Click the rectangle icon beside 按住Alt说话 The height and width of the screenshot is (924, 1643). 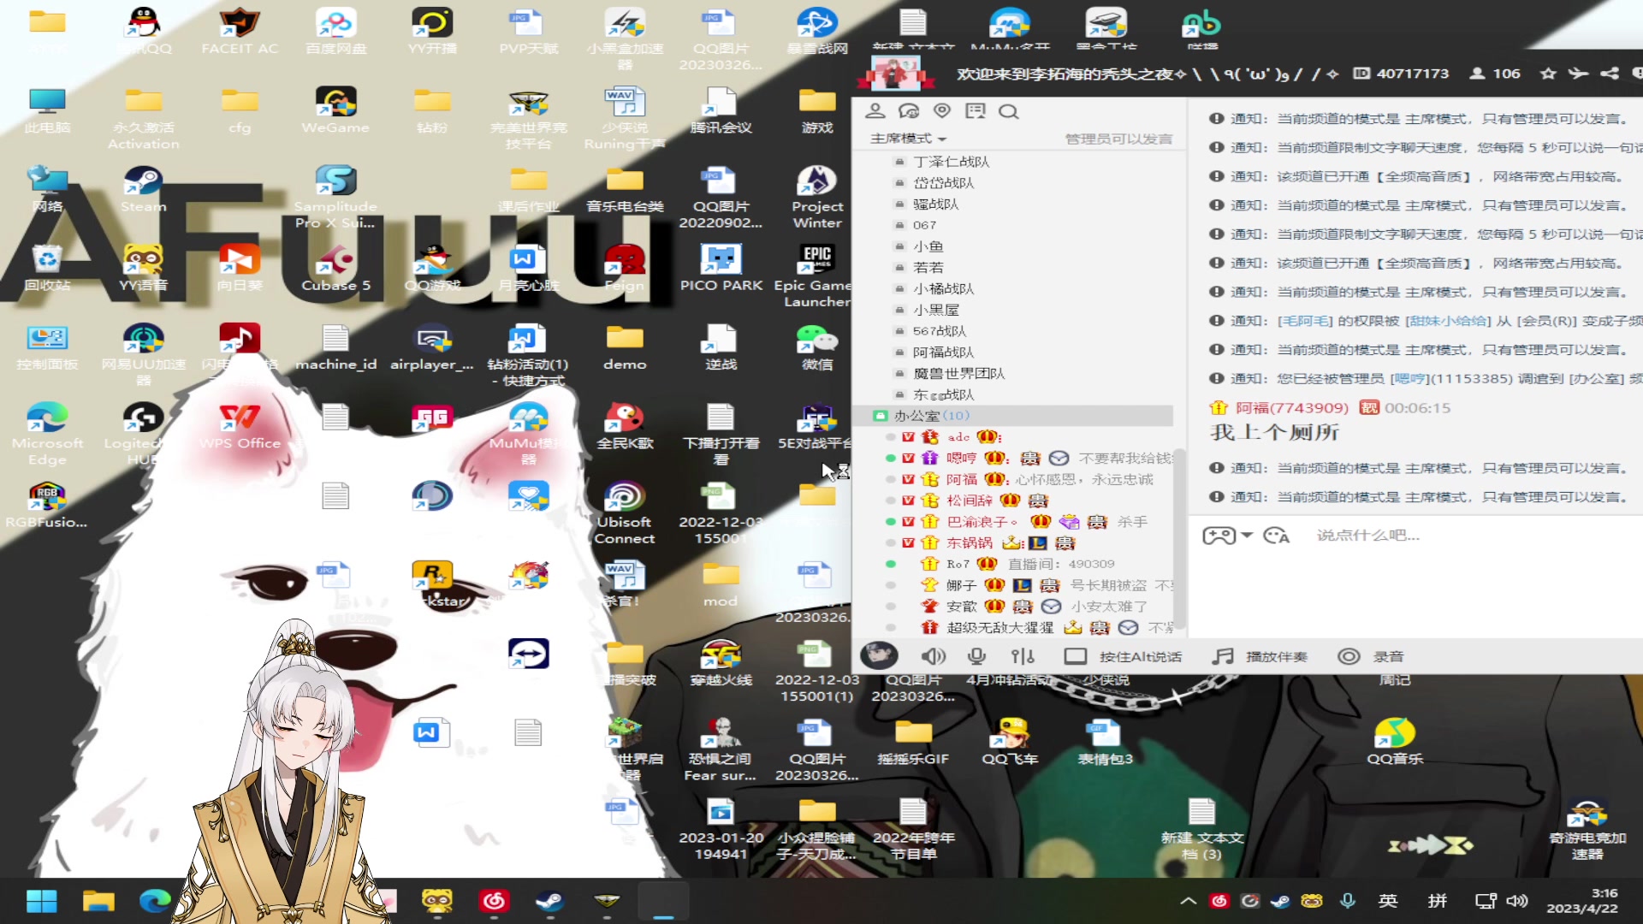coord(1075,656)
